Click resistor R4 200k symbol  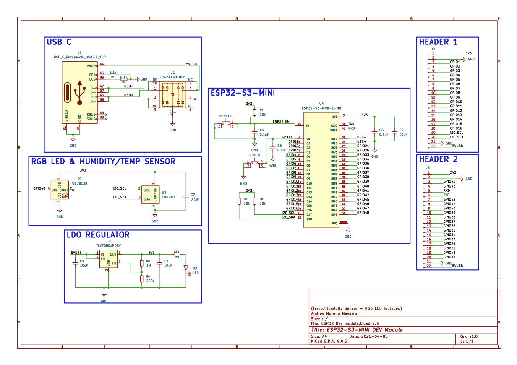coord(142,279)
